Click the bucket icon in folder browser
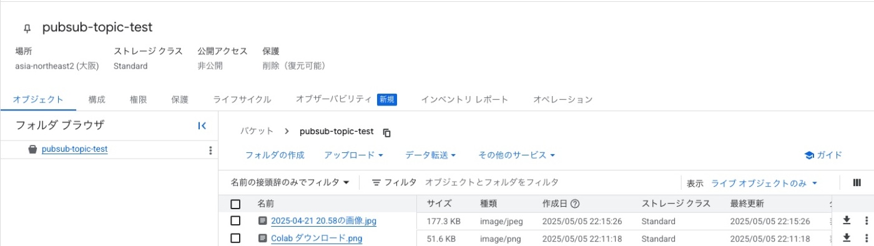The width and height of the screenshot is (874, 246). click(32, 149)
